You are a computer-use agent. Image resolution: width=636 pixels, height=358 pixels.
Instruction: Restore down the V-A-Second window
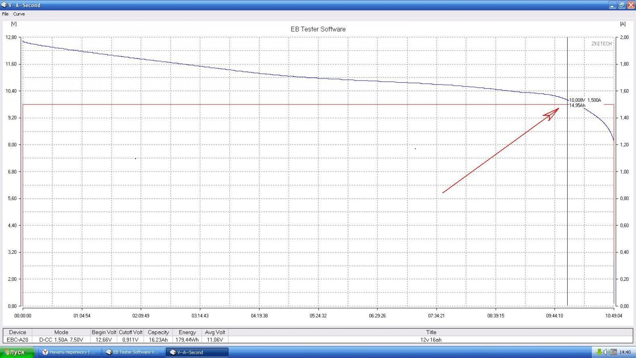tap(621, 5)
